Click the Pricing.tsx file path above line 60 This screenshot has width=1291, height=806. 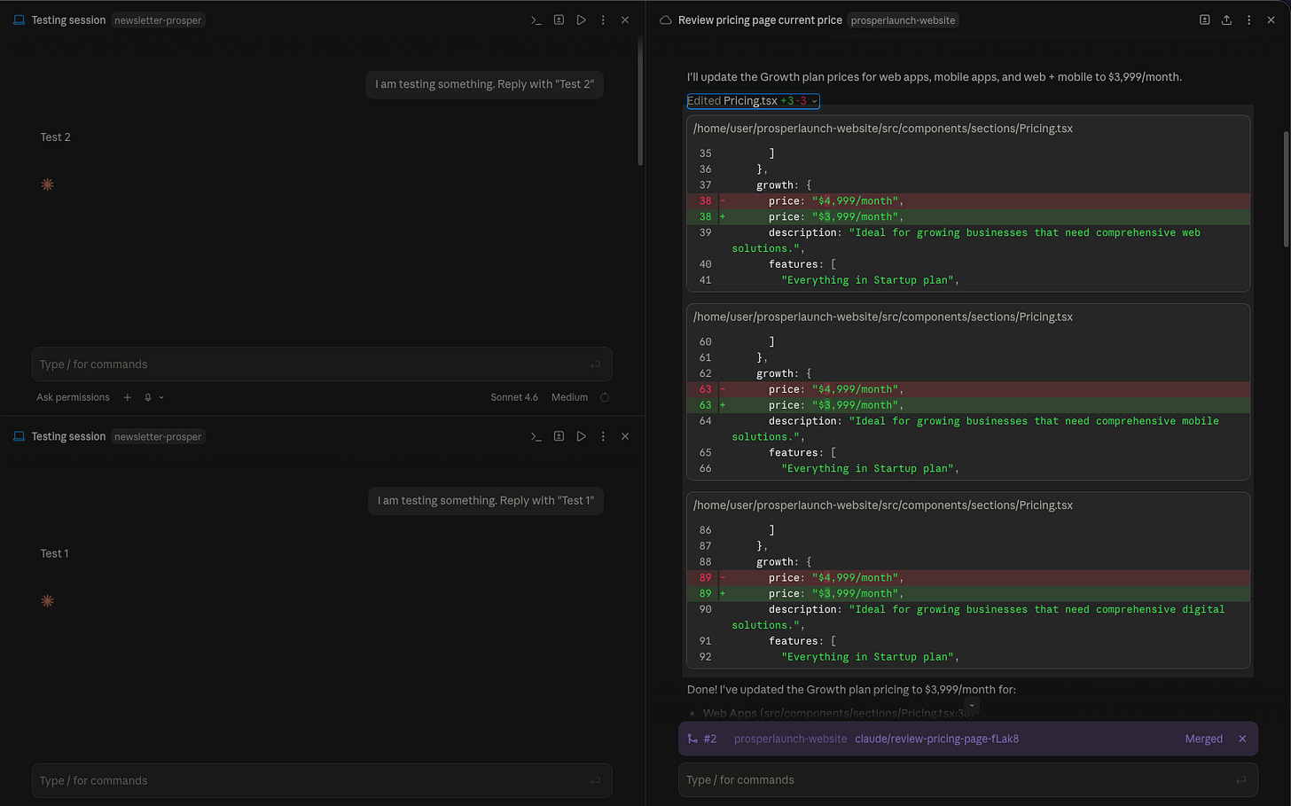click(x=882, y=317)
